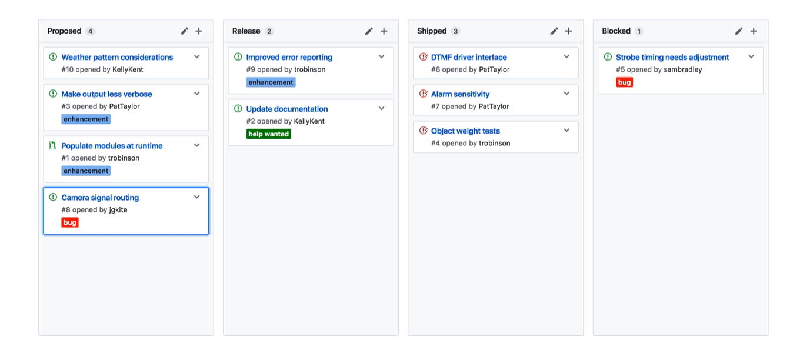
Task: Click the pencil edit icon for Proposed column
Action: (184, 31)
